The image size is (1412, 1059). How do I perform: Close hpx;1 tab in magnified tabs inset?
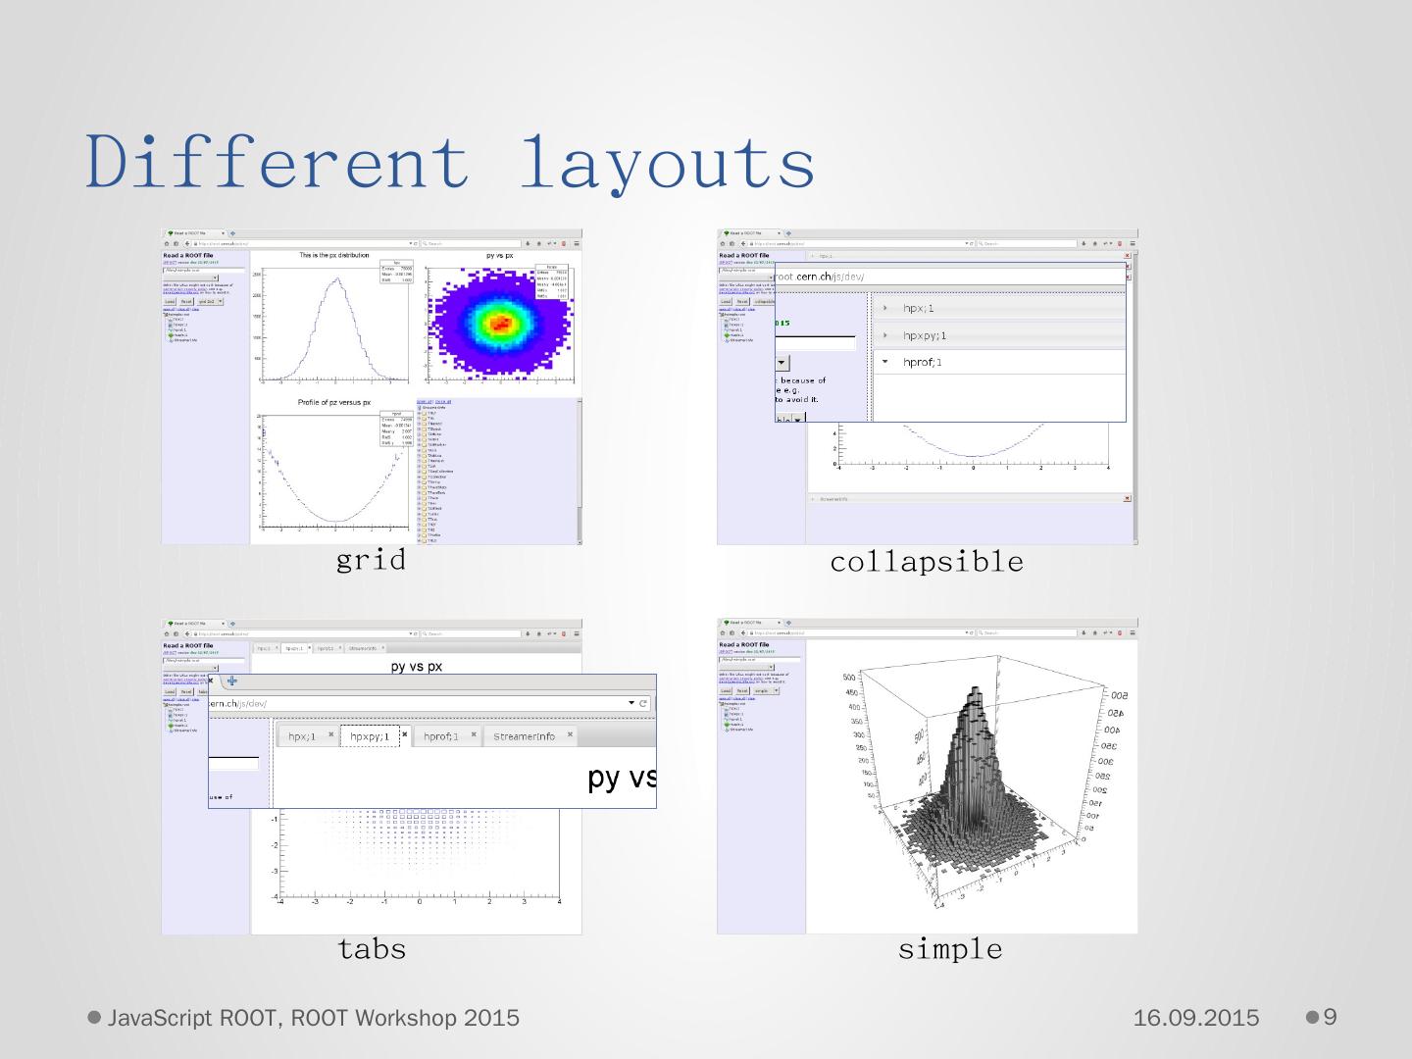(x=331, y=733)
